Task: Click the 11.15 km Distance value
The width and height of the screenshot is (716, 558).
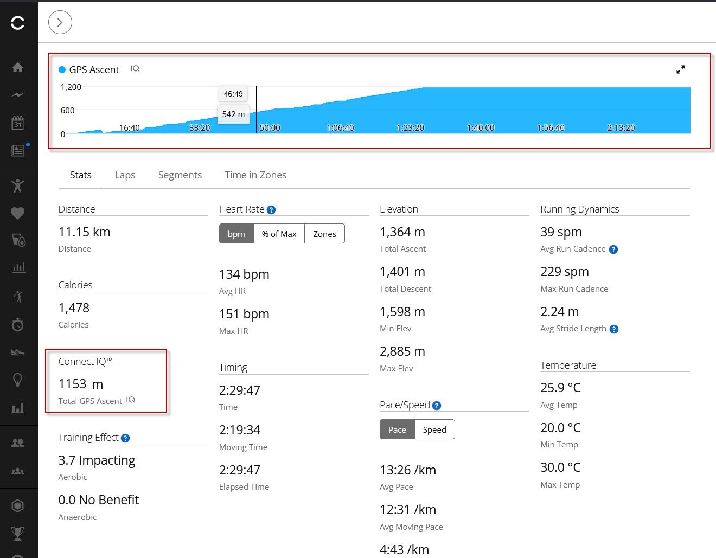Action: (x=84, y=232)
